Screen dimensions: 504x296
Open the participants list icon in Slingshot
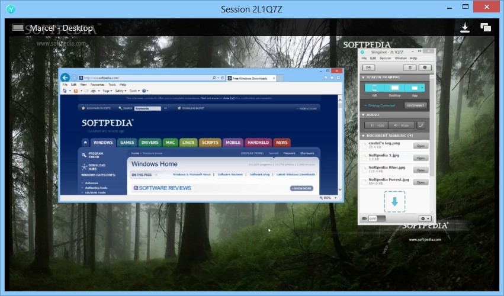point(410,68)
